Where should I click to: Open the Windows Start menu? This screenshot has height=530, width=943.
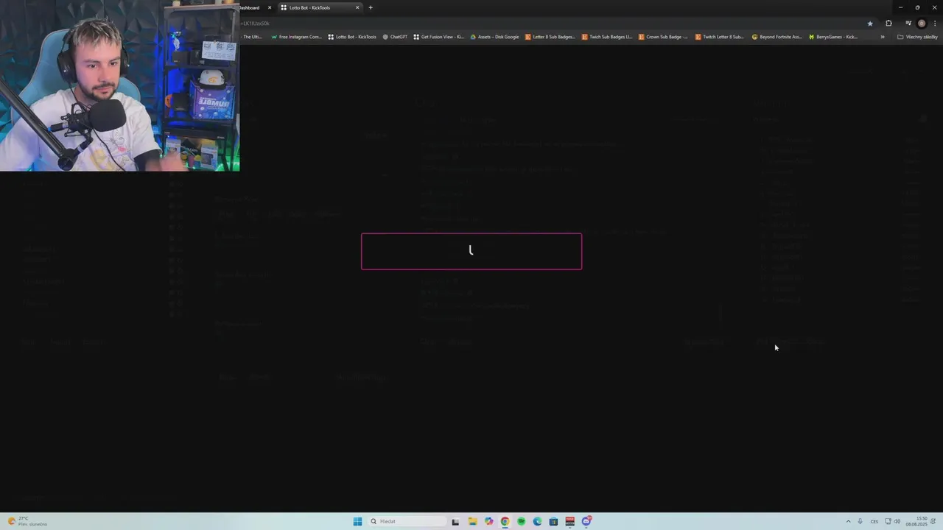pyautogui.click(x=357, y=521)
